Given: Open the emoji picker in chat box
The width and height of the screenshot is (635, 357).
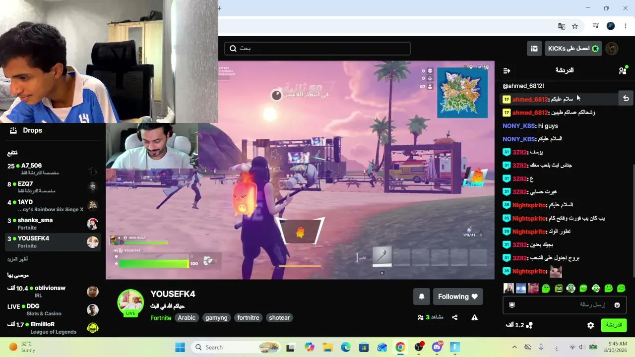Looking at the screenshot, I should coord(617,305).
